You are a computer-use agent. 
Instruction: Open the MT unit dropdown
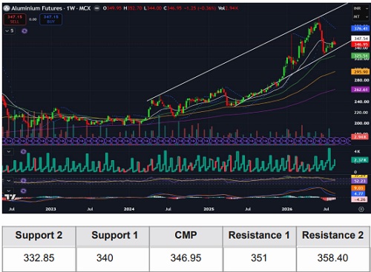click(x=361, y=16)
